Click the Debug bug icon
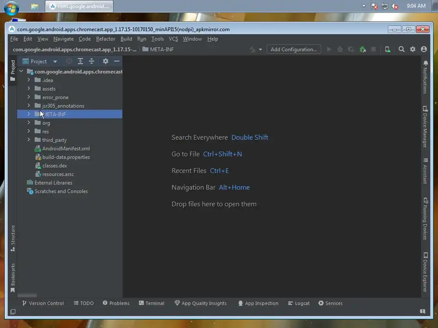This screenshot has width=438, height=328. (x=340, y=50)
